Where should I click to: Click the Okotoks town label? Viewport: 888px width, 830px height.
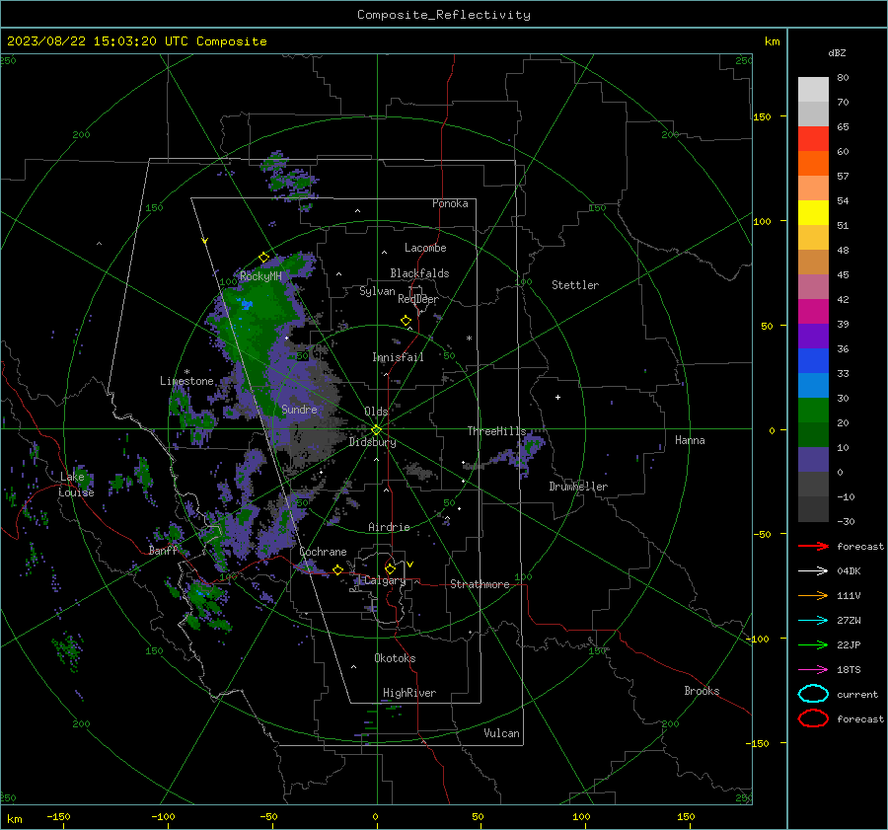click(395, 657)
